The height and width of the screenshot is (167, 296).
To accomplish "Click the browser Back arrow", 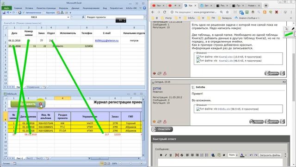I will (153, 12).
